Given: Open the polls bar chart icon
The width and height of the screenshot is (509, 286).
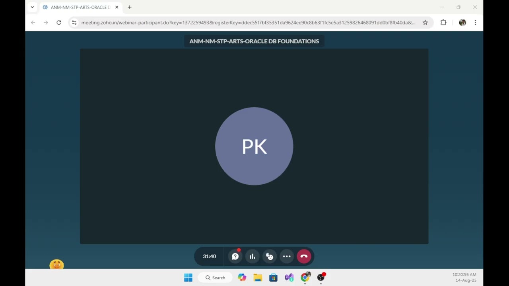Looking at the screenshot, I should 252,256.
